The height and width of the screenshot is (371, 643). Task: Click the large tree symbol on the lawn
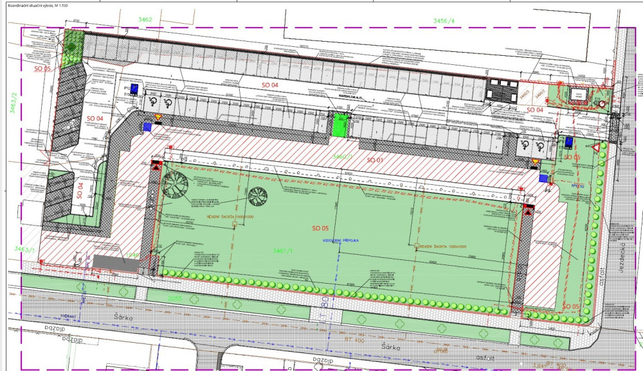176,185
